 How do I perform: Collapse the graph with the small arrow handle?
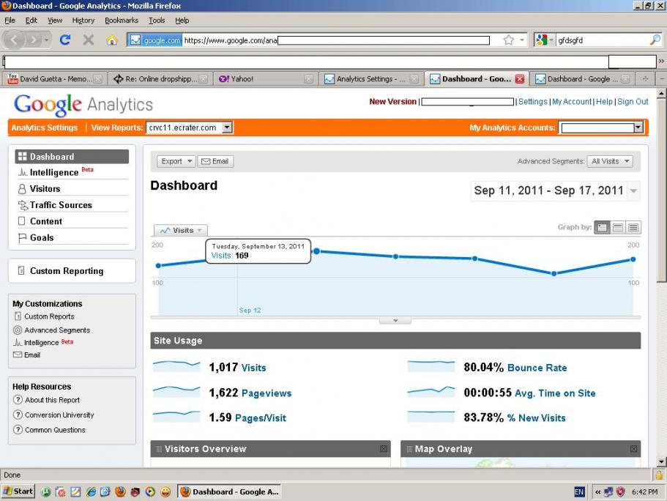click(395, 321)
